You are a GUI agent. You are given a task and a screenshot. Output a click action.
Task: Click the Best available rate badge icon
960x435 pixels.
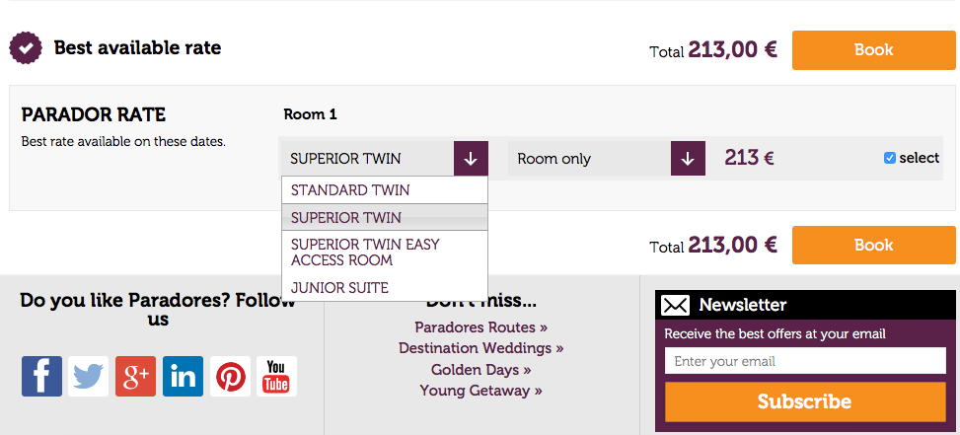(26, 47)
